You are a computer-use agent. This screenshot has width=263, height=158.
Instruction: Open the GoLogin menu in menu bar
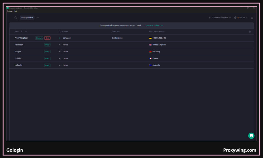point(10,11)
